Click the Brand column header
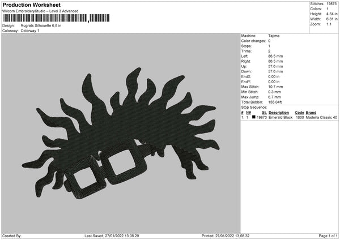The image size is (340, 240). pos(311,113)
